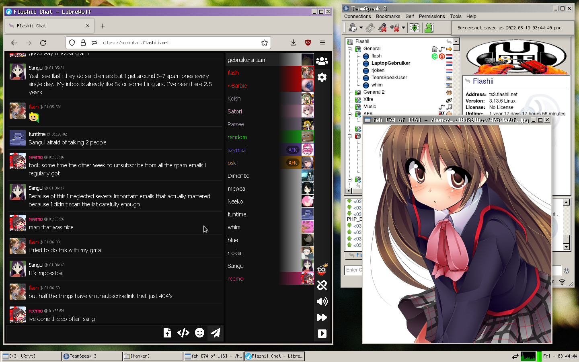The image size is (579, 362).
Task: Click the padlock site security icon
Action: coord(83,43)
